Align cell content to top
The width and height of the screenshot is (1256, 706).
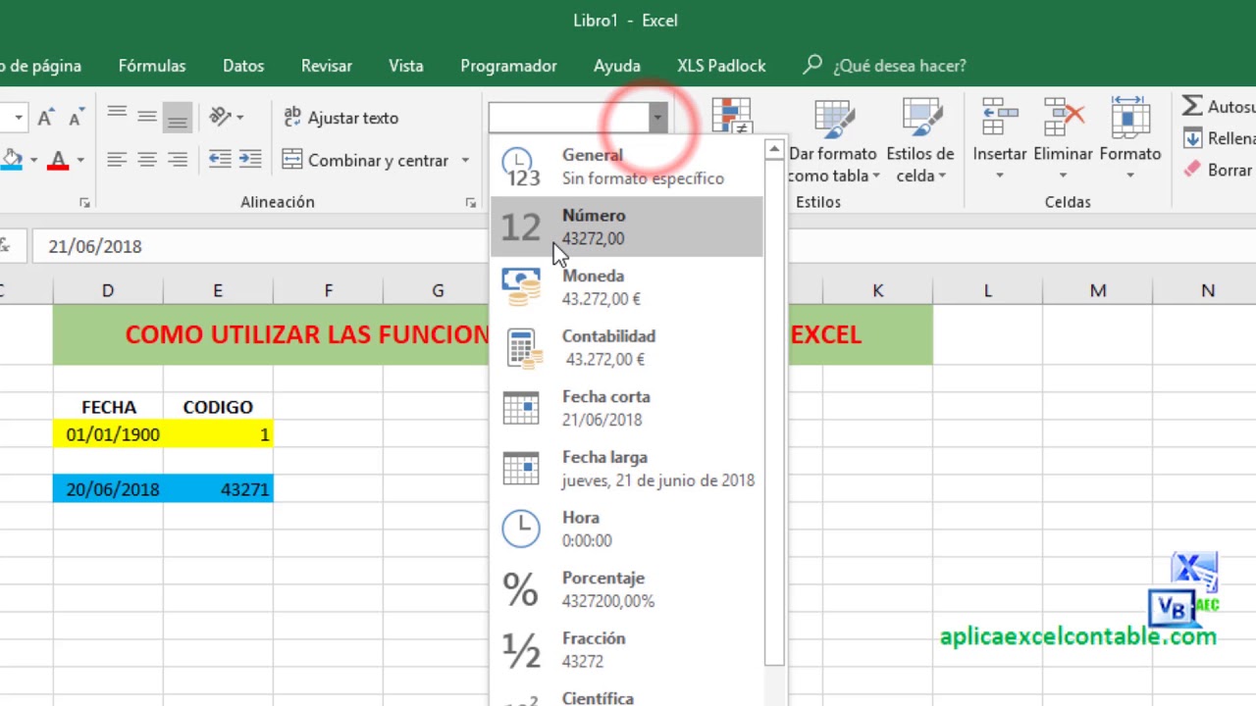(117, 117)
